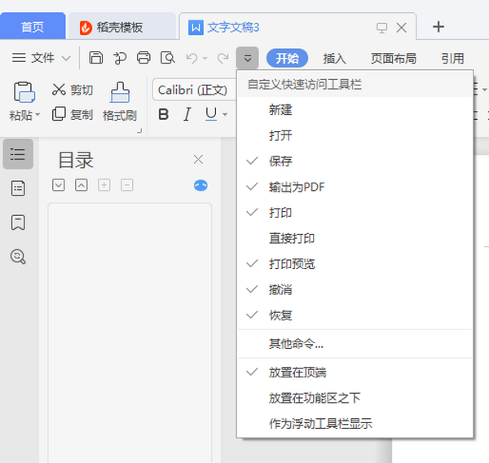
Task: Uncheck 打印 in quick access menu
Action: (355, 213)
